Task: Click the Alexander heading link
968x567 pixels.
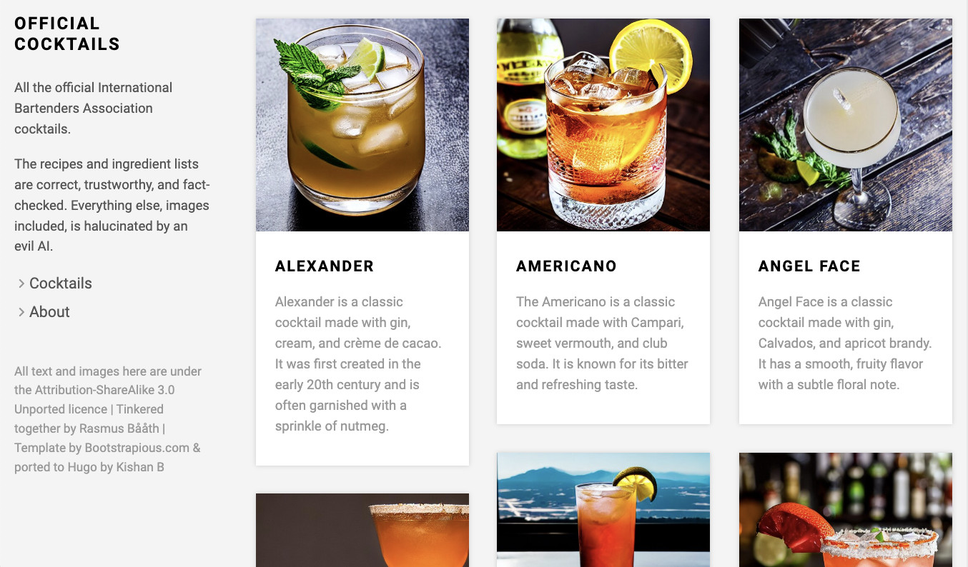Action: (x=325, y=266)
